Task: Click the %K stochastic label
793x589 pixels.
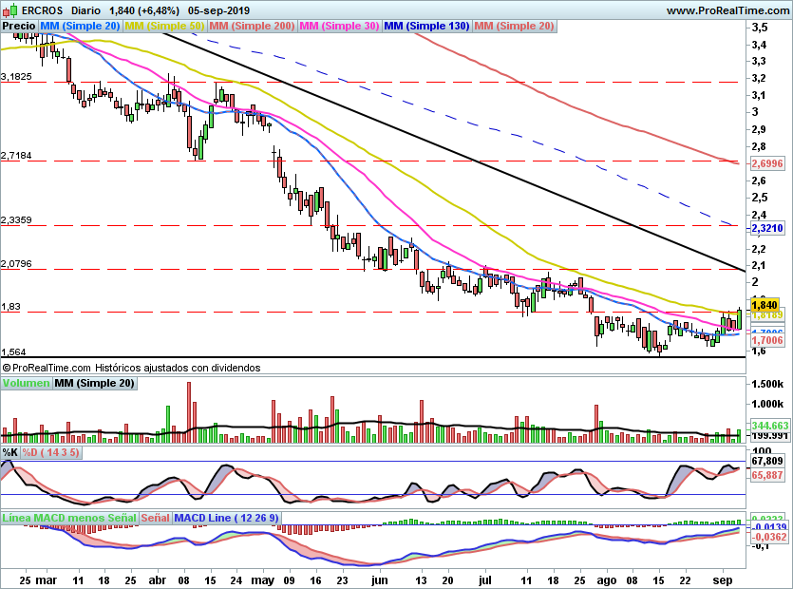Action: tap(10, 452)
